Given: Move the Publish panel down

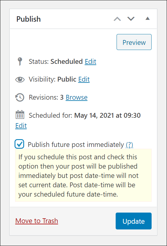Looking at the screenshot, I should 131,19.
